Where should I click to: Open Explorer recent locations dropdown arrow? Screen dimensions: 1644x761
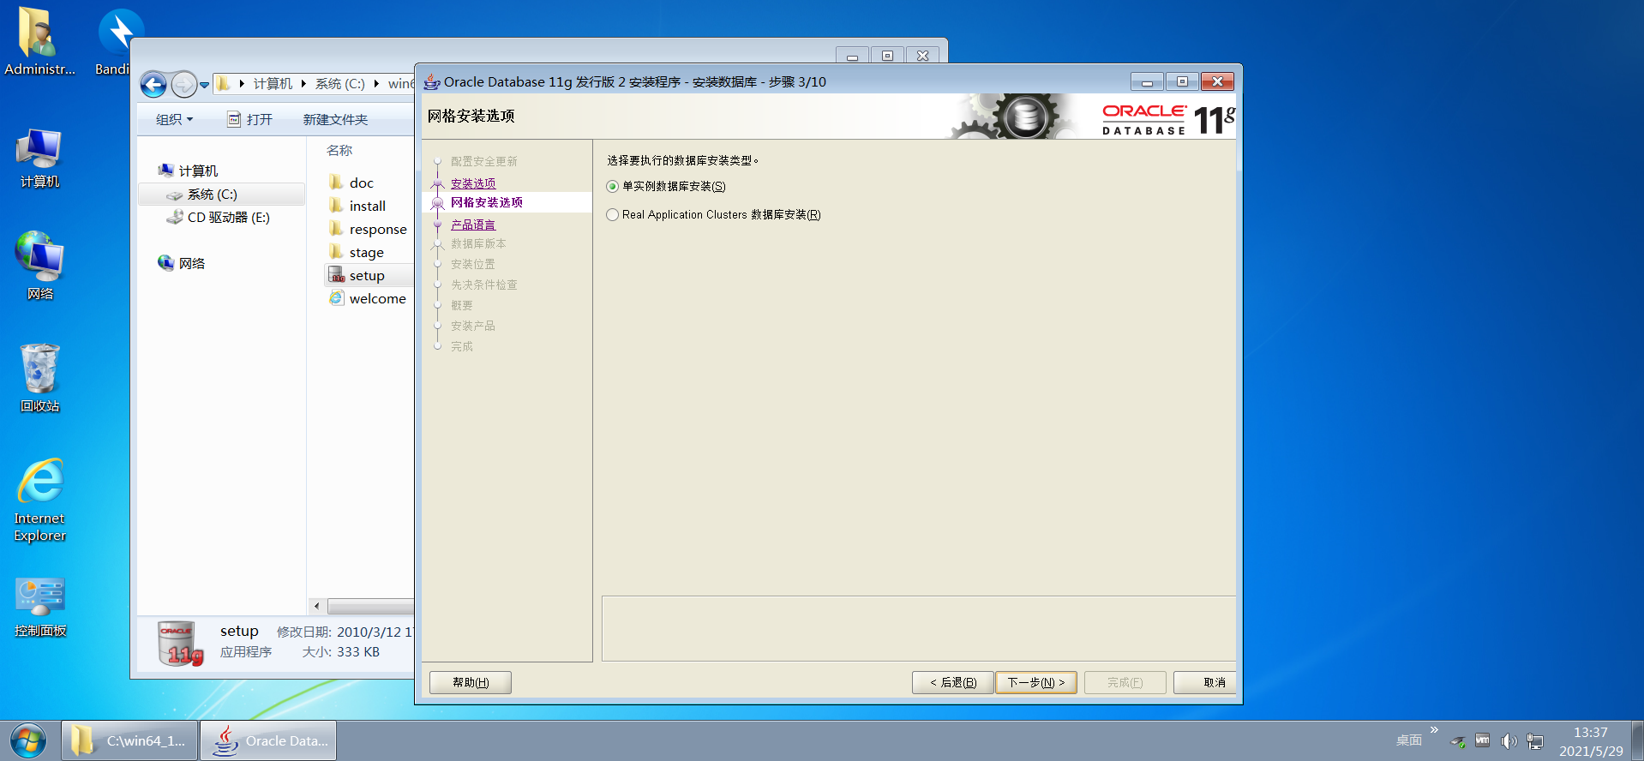click(x=204, y=84)
